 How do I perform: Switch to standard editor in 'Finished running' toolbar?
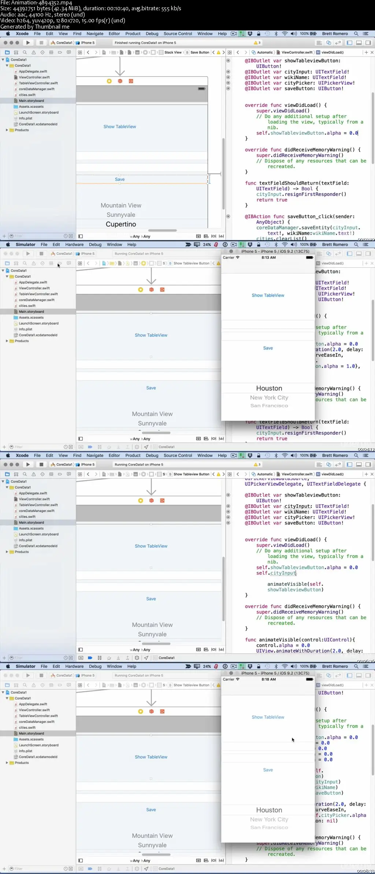(x=319, y=43)
